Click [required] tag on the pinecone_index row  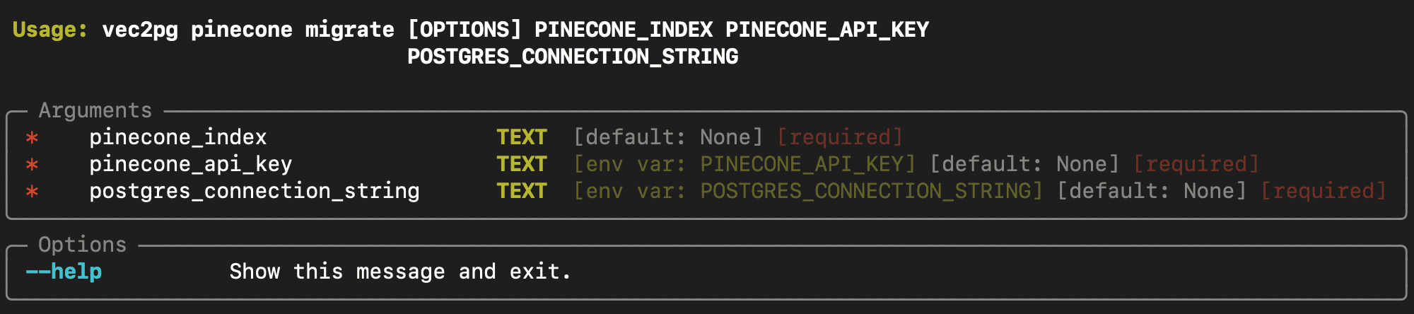pyautogui.click(x=840, y=137)
